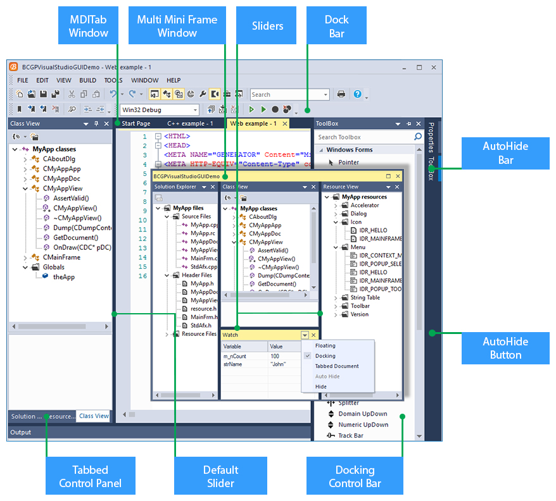Viewport: 556px width, 501px height.
Task: Select Tabbed Document in popup menu
Action: click(x=337, y=366)
